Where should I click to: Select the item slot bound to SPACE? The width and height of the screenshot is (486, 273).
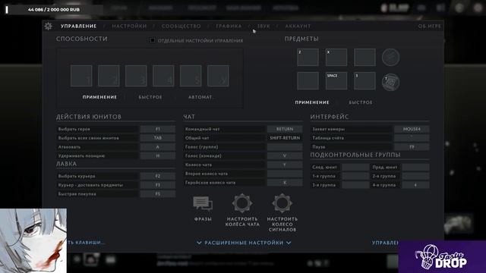[x=336, y=81]
